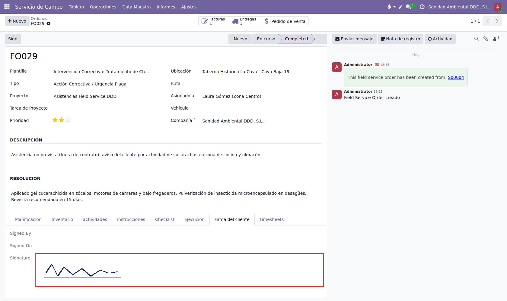Click the gear icon next to FO029
Screen dimensions: 507x301
click(x=49, y=23)
